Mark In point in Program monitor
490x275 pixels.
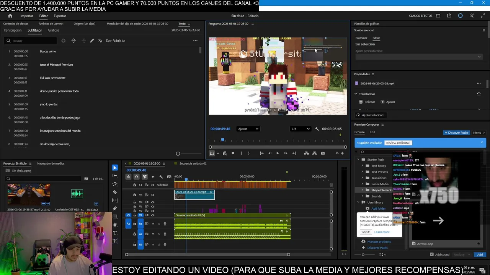coord(241,153)
